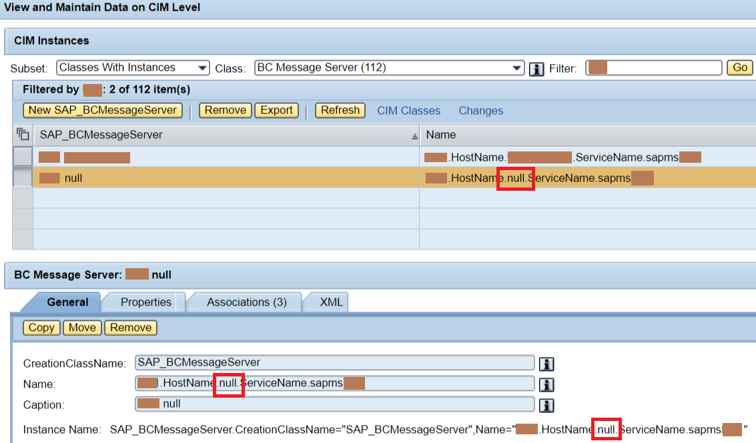Switch to the General tab
756x443 pixels.
[67, 302]
